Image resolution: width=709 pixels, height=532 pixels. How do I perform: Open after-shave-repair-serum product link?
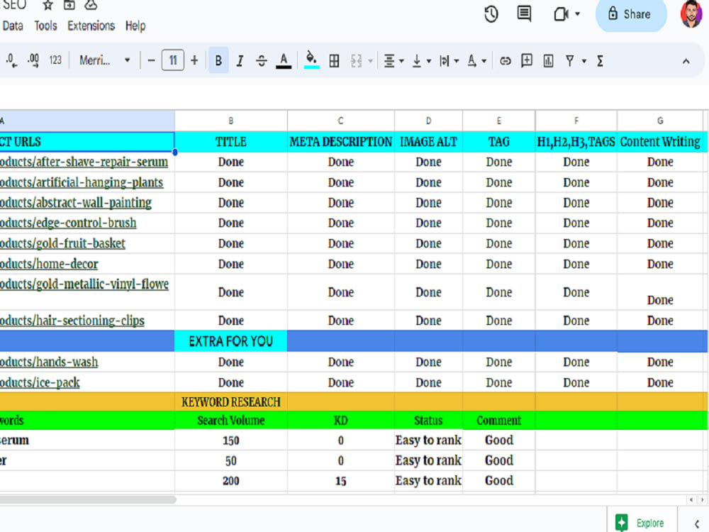(84, 162)
